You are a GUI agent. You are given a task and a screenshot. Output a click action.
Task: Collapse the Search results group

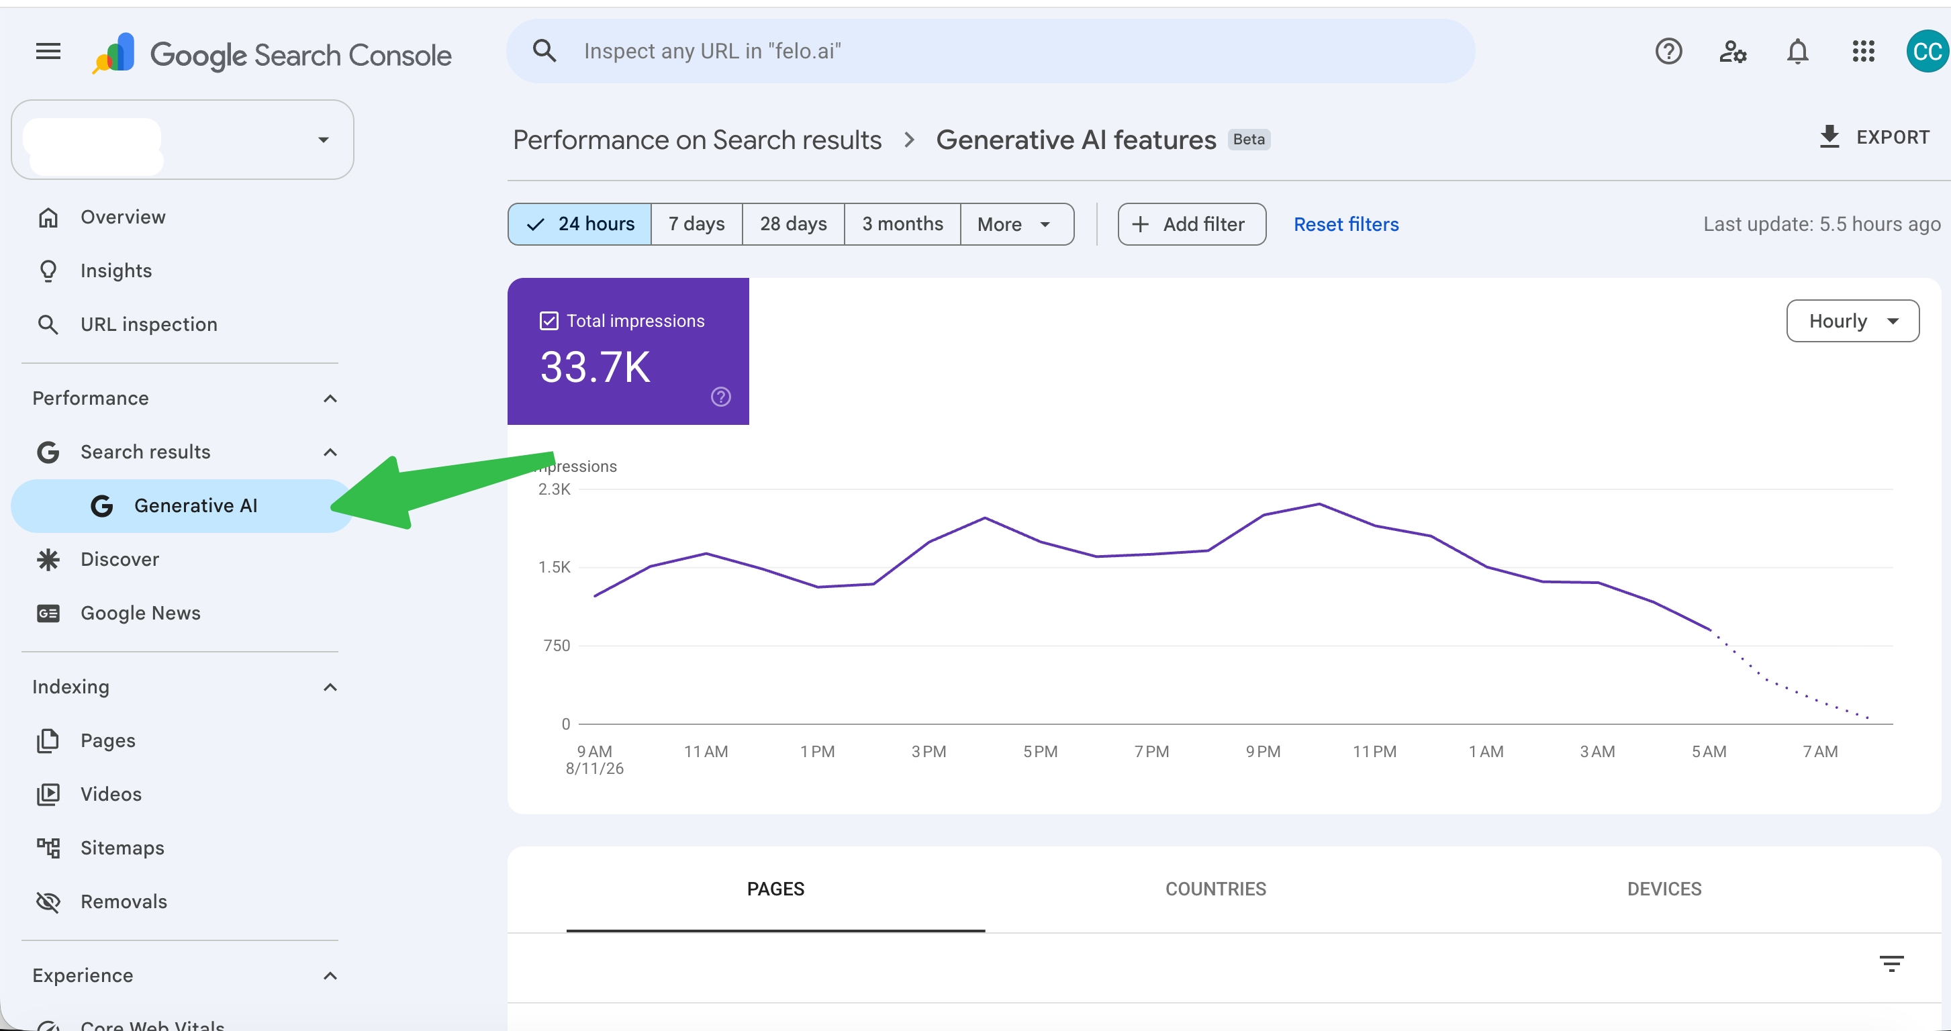330,452
